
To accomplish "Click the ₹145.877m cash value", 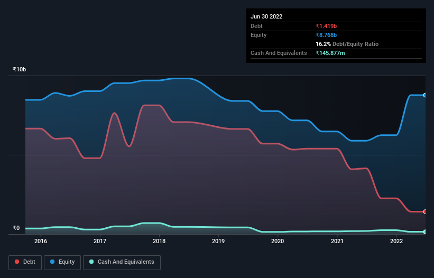I will [330, 53].
